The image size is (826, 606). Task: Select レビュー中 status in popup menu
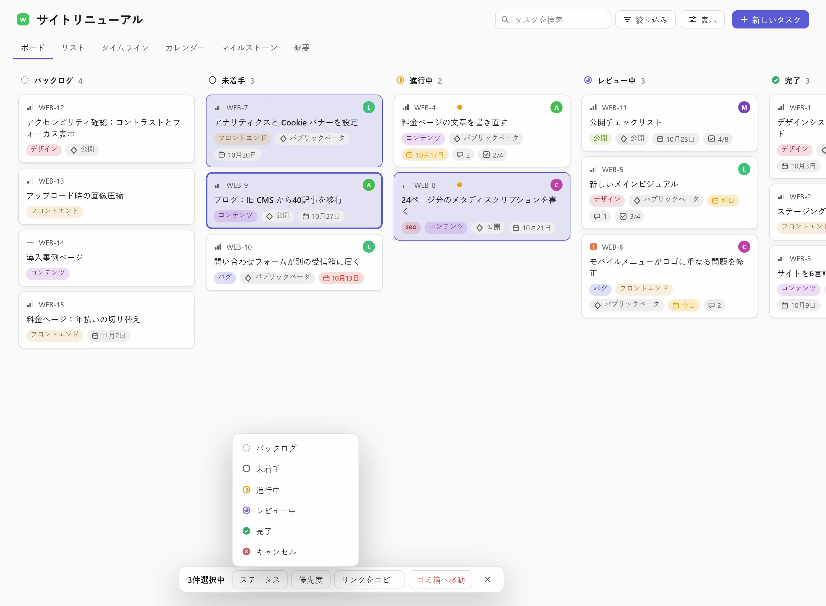(295, 511)
